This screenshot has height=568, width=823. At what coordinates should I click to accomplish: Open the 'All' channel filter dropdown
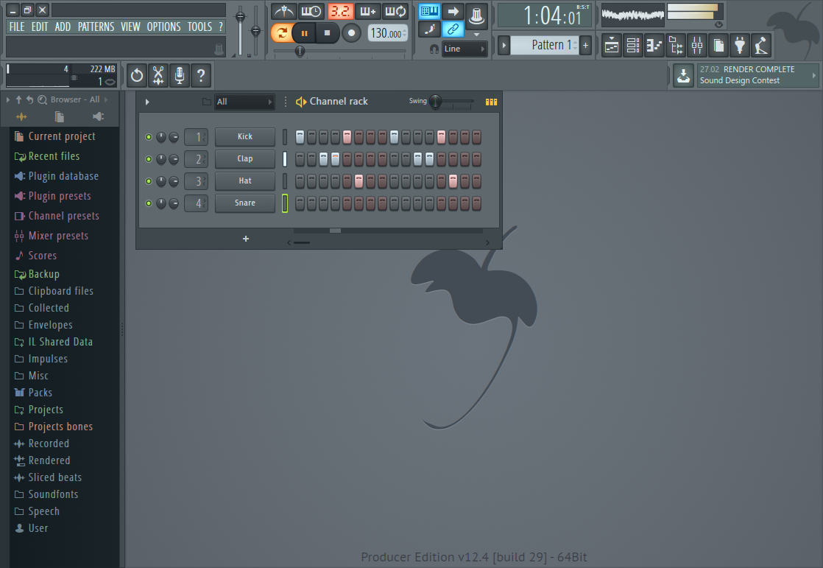click(244, 101)
